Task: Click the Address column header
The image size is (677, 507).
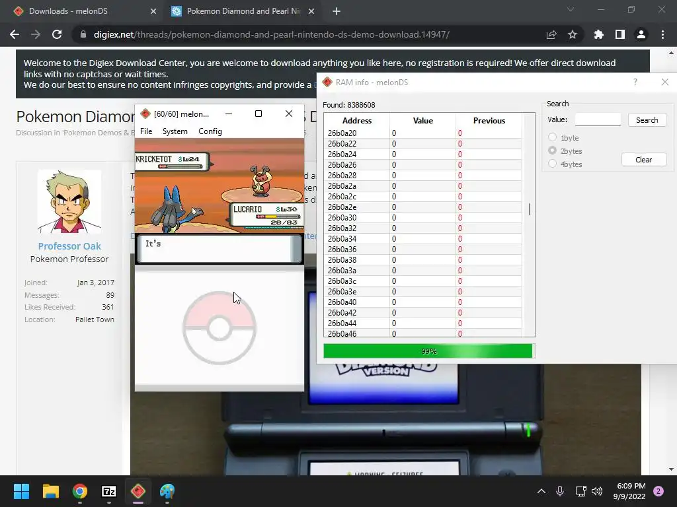Action: click(x=356, y=121)
